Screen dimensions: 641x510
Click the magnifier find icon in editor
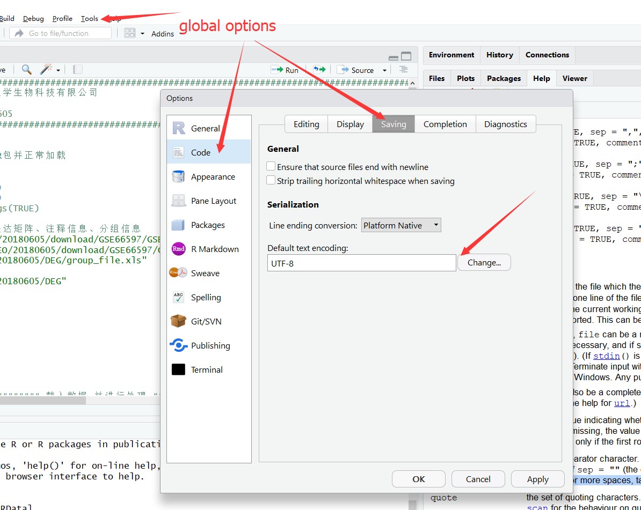tap(26, 70)
